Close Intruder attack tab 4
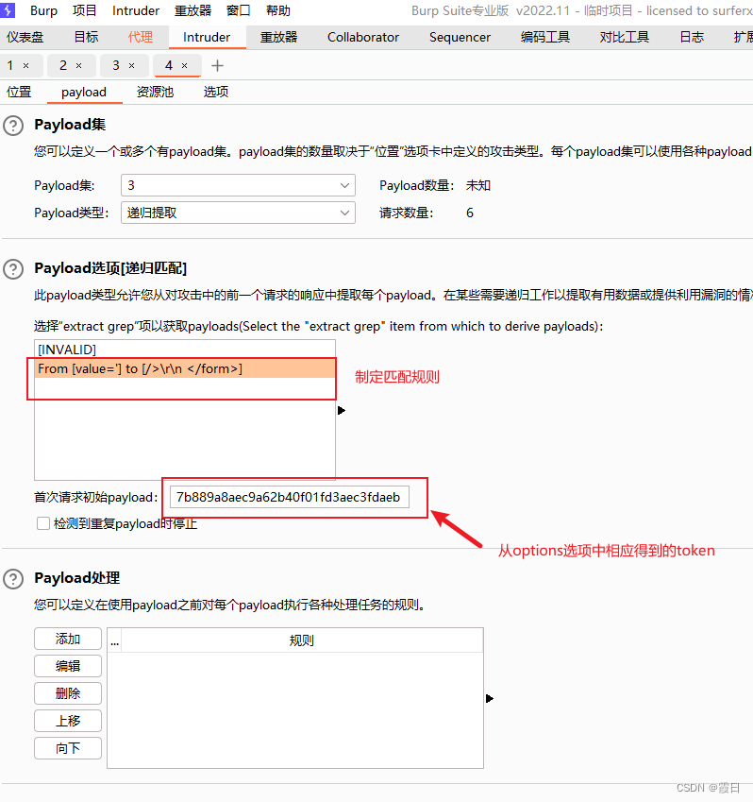 (x=184, y=66)
